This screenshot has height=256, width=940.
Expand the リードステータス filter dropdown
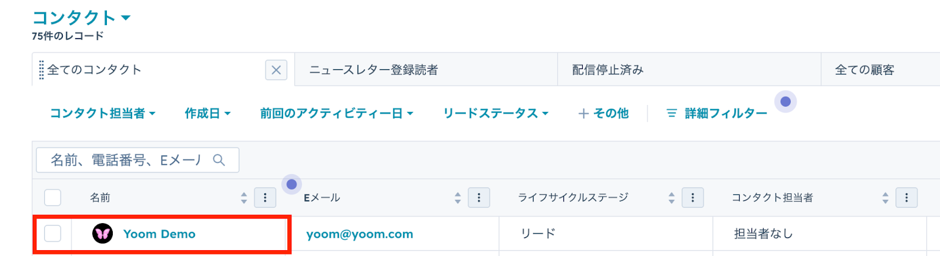pyautogui.click(x=495, y=114)
